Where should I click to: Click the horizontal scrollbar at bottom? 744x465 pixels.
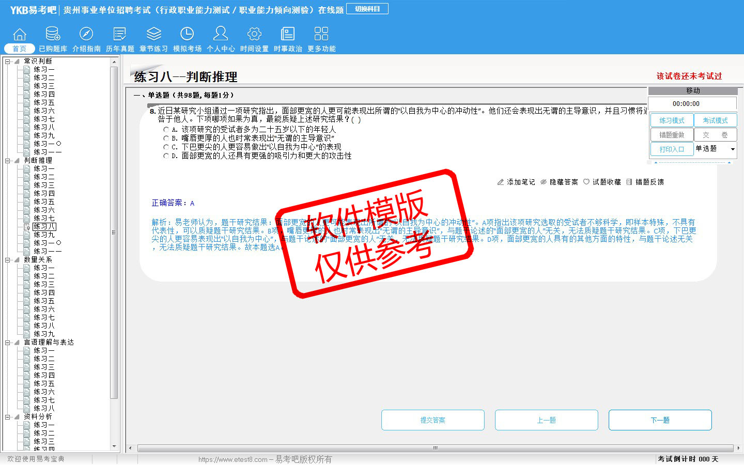[435, 448]
